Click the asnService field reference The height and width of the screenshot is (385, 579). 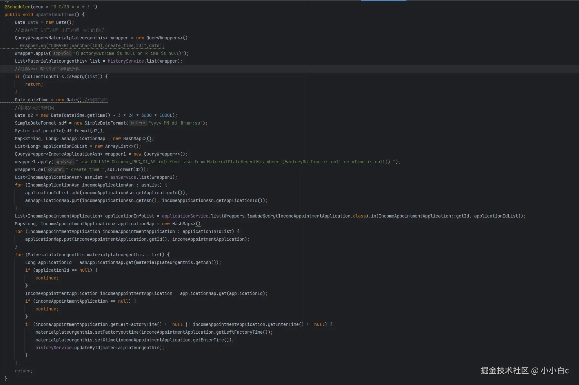(x=123, y=177)
